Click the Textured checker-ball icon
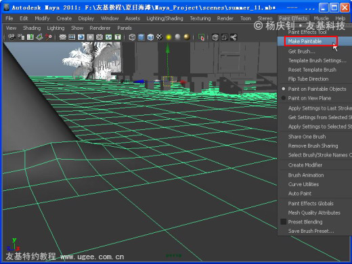The height and width of the screenshot is (264, 352). click(x=160, y=37)
